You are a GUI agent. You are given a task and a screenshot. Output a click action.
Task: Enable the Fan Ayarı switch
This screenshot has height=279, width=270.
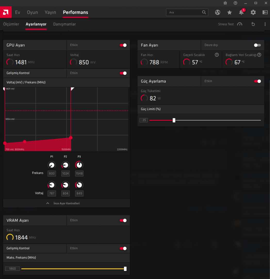coord(257,45)
